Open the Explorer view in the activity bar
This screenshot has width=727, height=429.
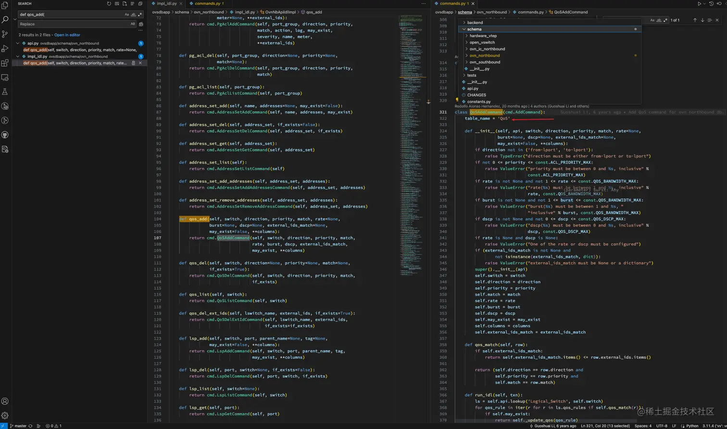pyautogui.click(x=5, y=5)
